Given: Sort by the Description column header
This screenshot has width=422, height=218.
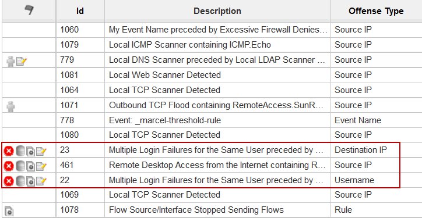Looking at the screenshot, I should click(x=217, y=10).
